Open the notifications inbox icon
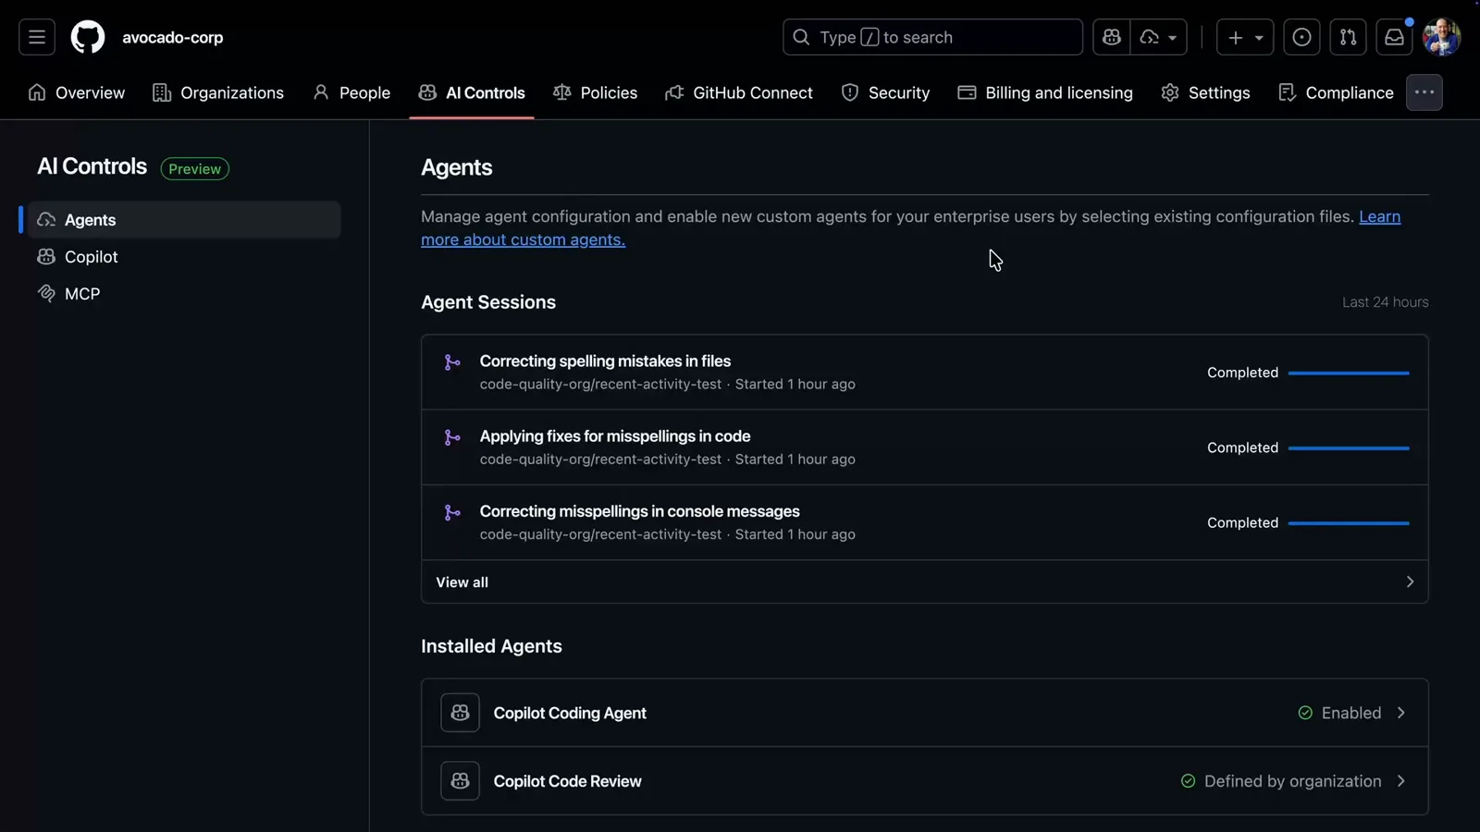The width and height of the screenshot is (1480, 832). [1394, 37]
